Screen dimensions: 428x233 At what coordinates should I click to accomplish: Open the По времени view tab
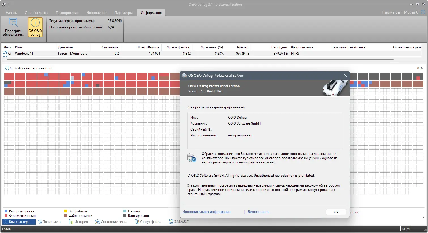pyautogui.click(x=50, y=222)
